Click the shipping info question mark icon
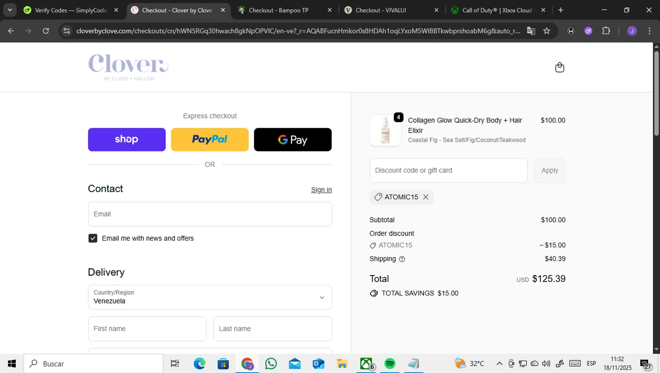The image size is (660, 373). coord(402,259)
